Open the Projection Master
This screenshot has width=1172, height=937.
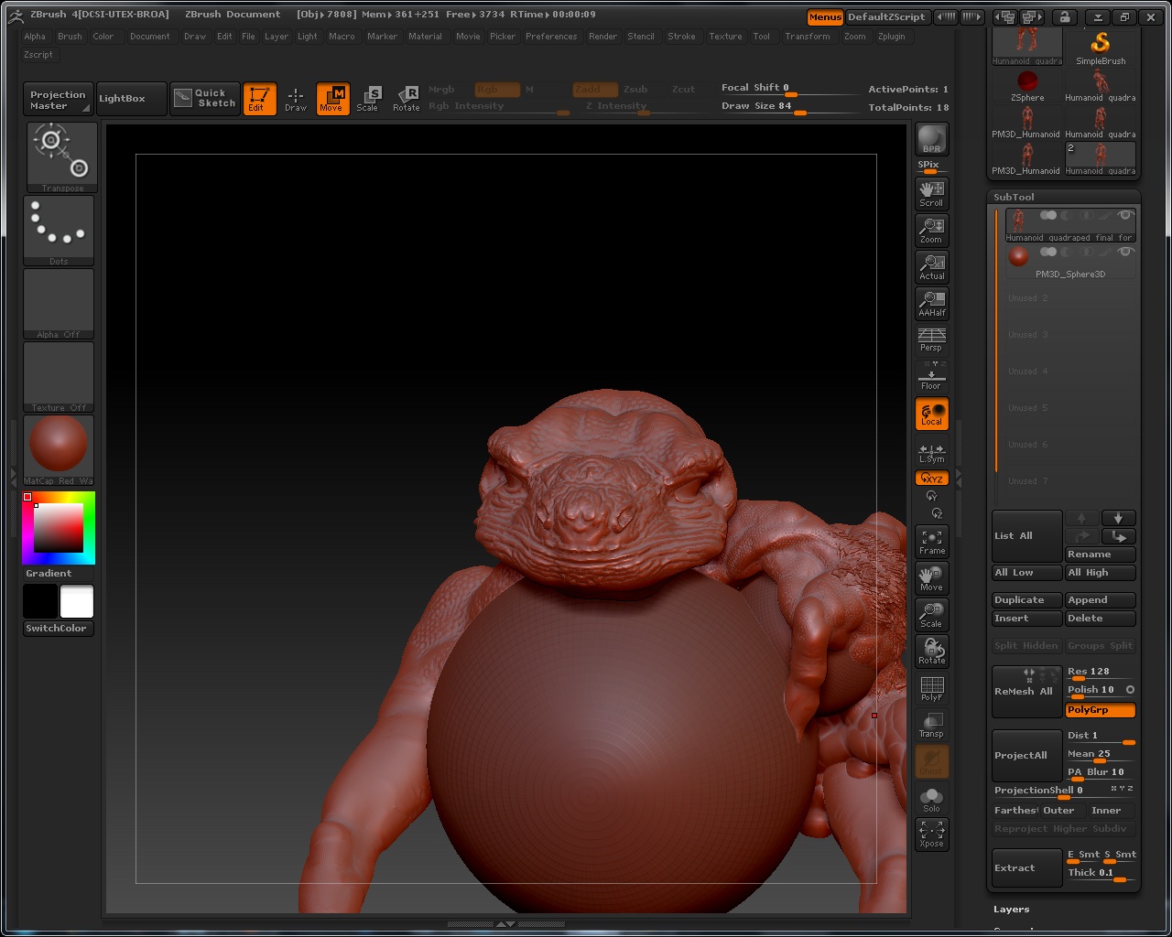click(x=60, y=99)
